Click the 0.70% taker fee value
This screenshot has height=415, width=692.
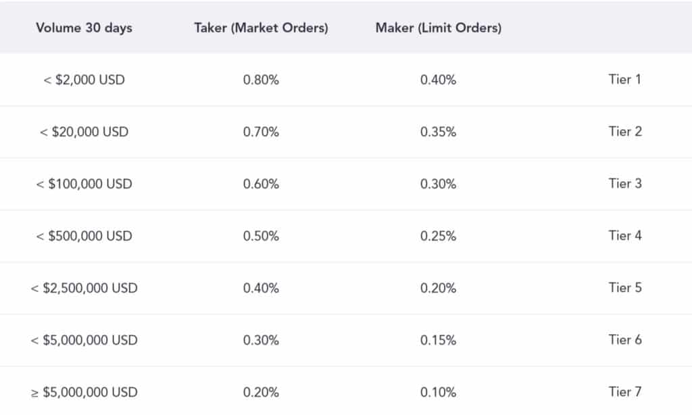pos(261,132)
